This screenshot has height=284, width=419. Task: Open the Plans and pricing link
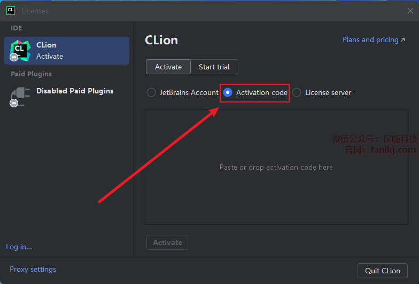(374, 40)
